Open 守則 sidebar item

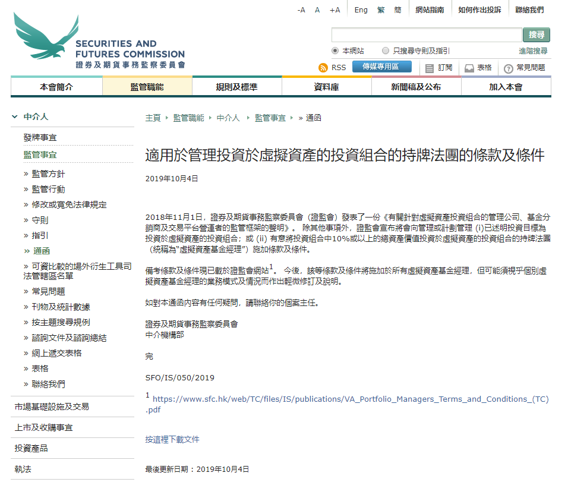pos(40,220)
